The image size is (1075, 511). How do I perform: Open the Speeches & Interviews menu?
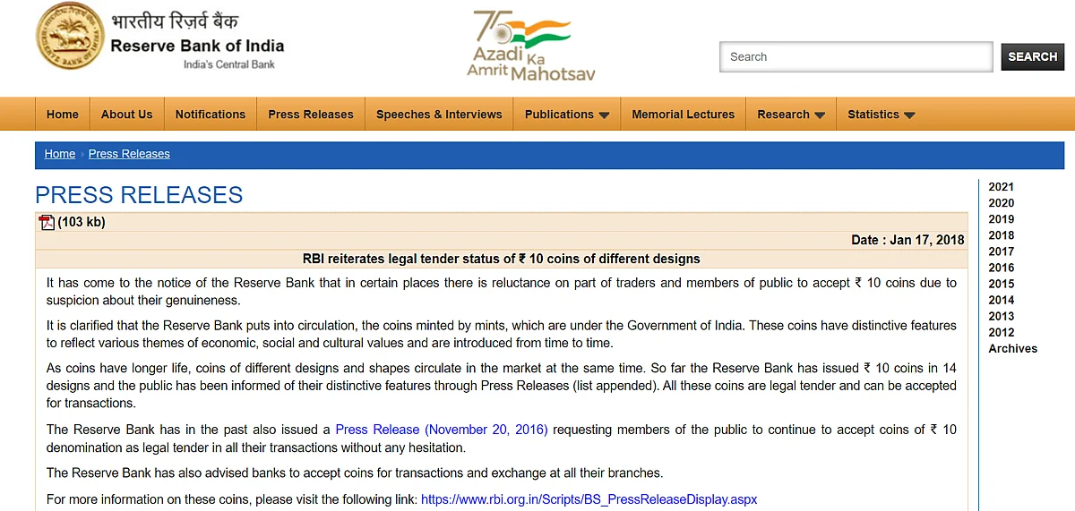click(439, 115)
